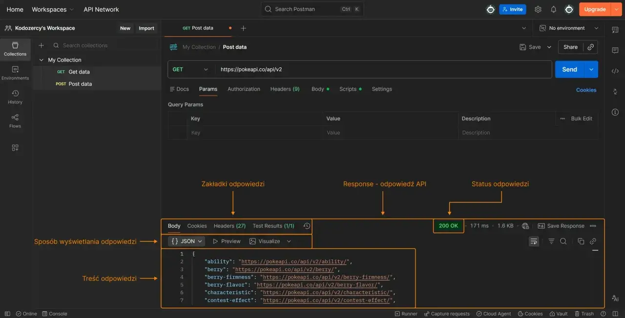Open the History sidebar panel
625x318 pixels.
[x=15, y=97]
